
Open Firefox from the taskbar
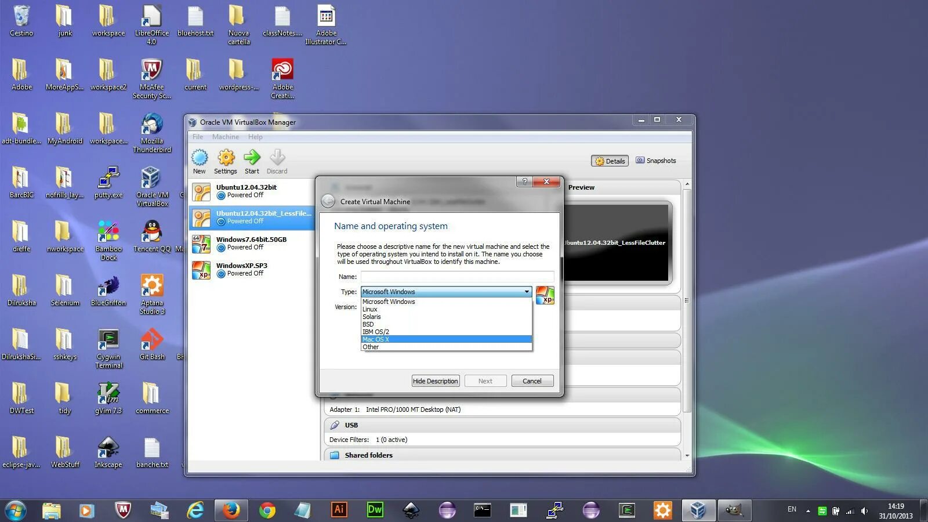pos(231,510)
